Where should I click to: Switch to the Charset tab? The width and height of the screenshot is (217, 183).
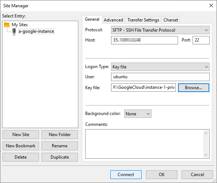(x=170, y=20)
